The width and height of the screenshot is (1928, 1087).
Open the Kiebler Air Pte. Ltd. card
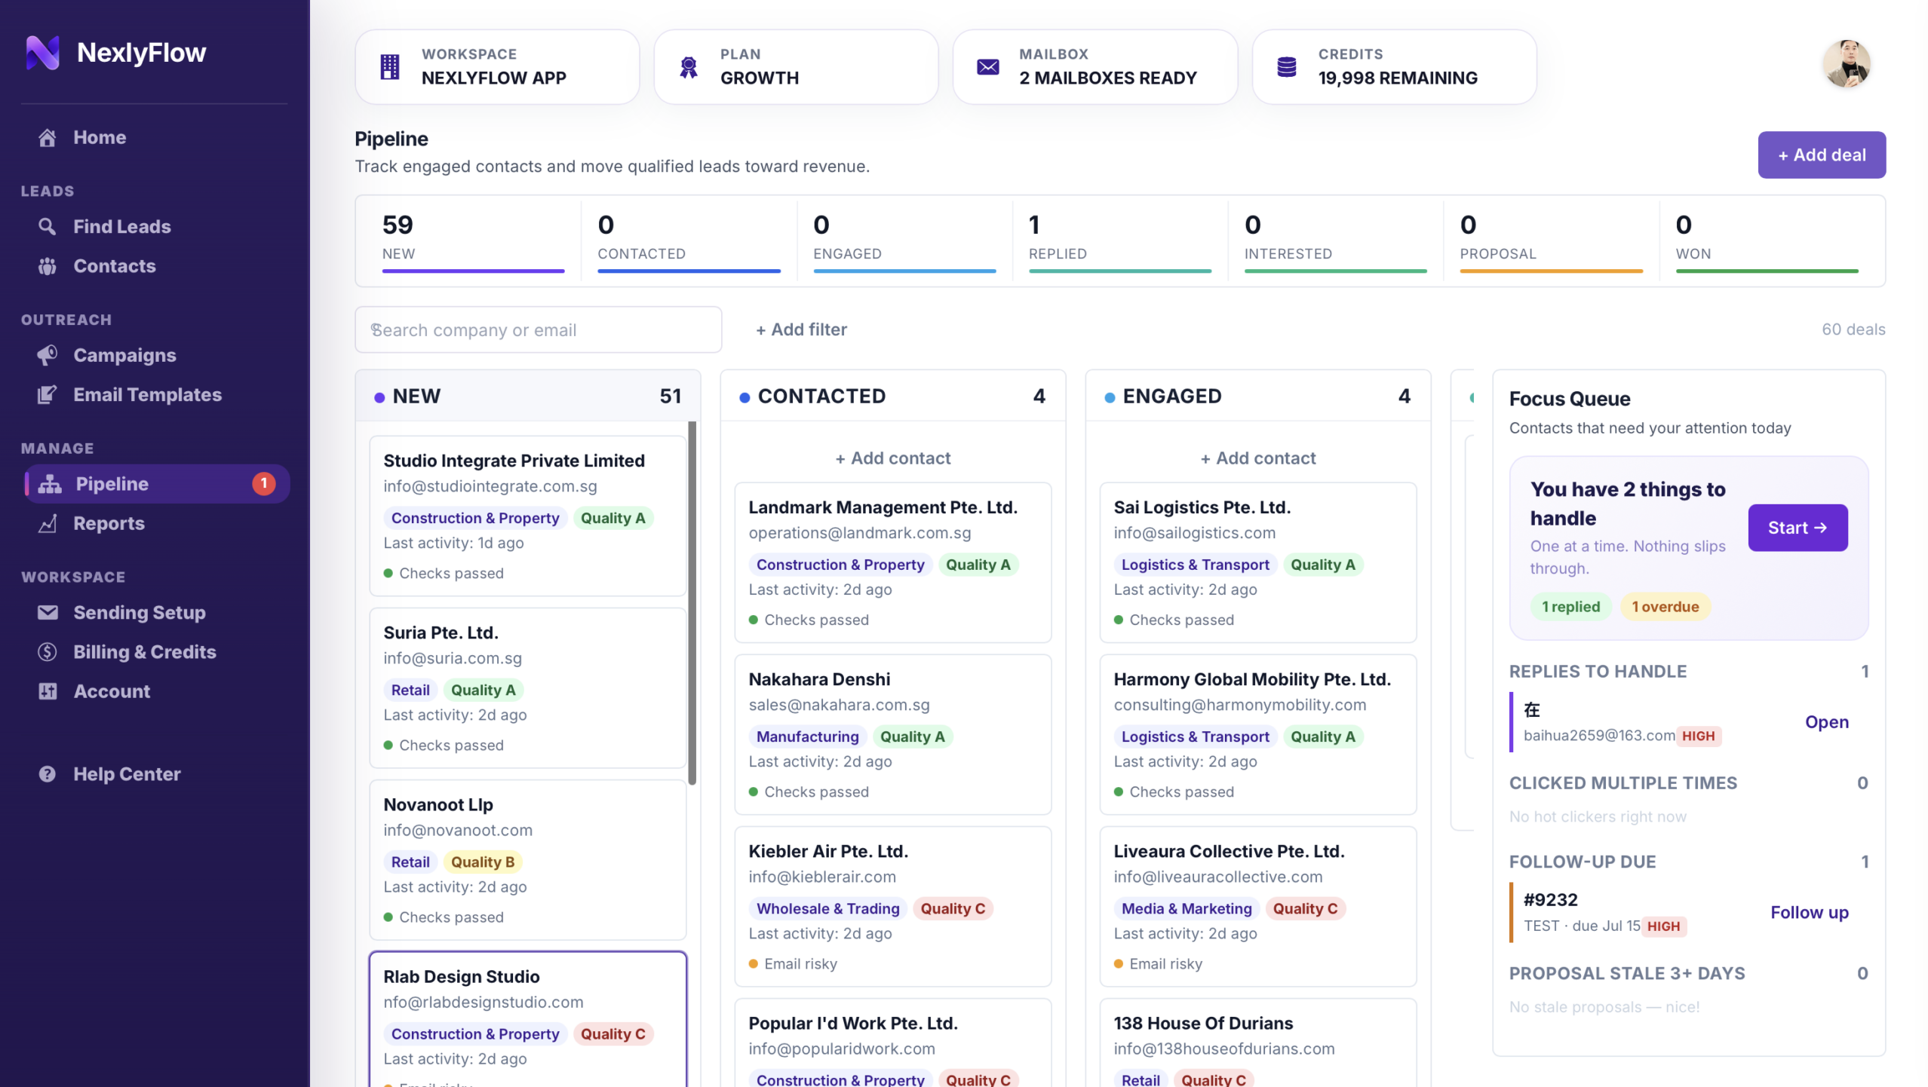[892, 906]
